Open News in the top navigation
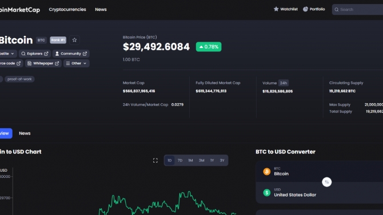Screen dimensions: 383x215 tap(101, 10)
